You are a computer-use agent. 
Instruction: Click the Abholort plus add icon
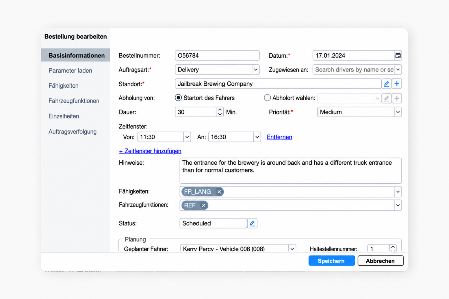click(397, 98)
